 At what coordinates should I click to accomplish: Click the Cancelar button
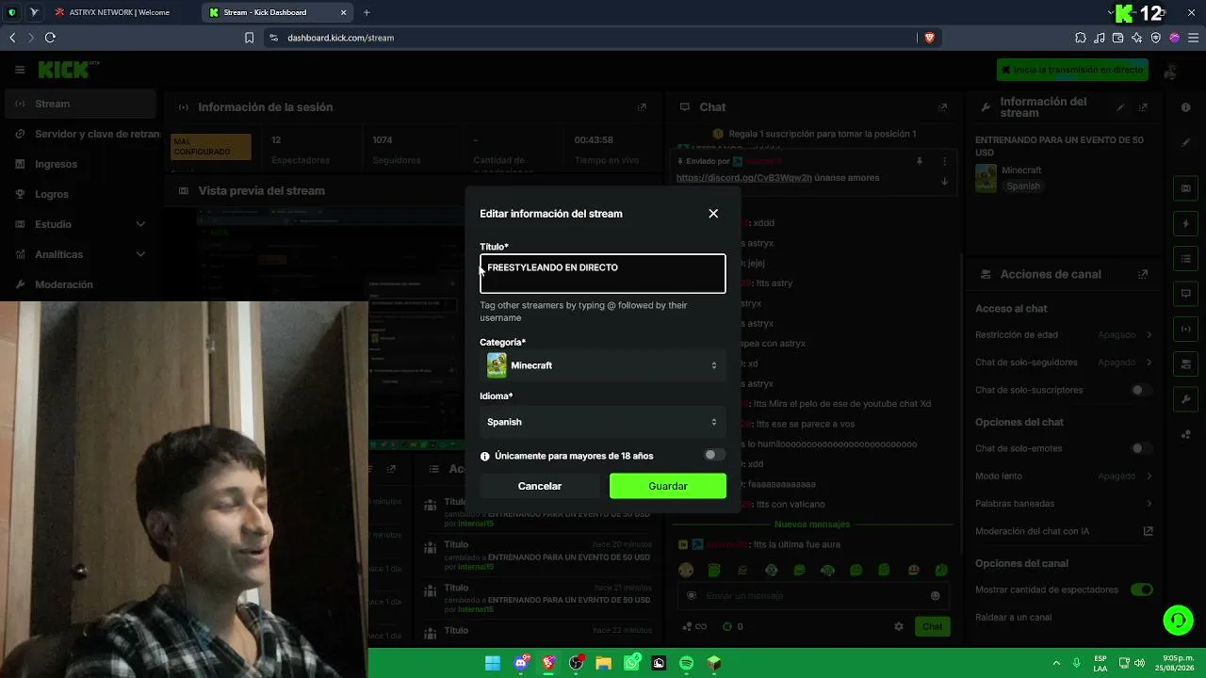tap(540, 486)
